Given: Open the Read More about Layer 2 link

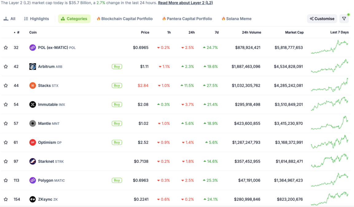Looking at the screenshot, I should click(x=185, y=3).
